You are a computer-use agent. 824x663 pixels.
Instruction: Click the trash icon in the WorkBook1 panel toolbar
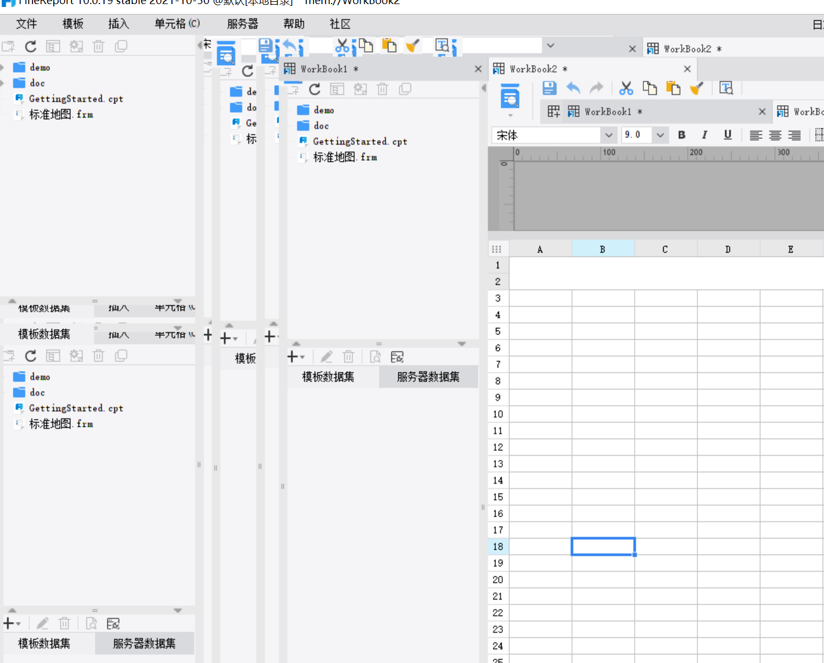pos(383,89)
